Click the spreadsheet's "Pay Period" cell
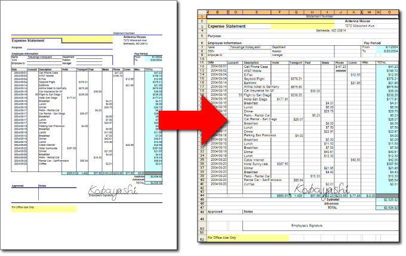The height and width of the screenshot is (256, 406). pyautogui.click(x=372, y=43)
